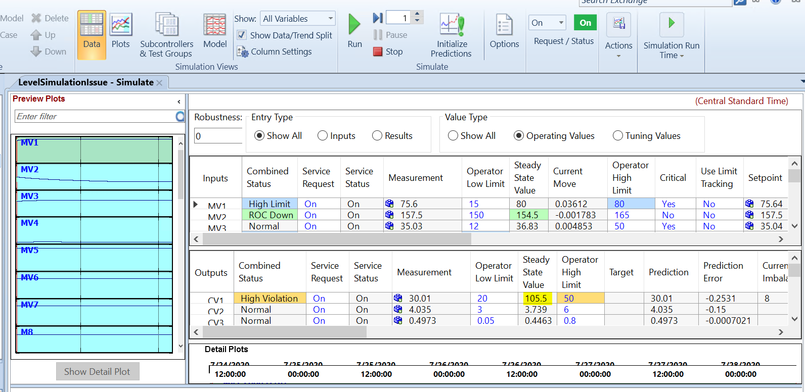This screenshot has height=392, width=805.
Task: Click setpoint cube icon for MV1 75.64
Action: pos(749,204)
